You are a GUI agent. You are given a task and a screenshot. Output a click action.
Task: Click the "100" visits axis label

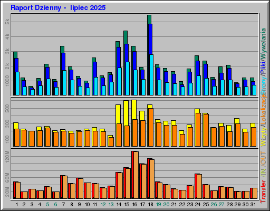tap(7, 140)
